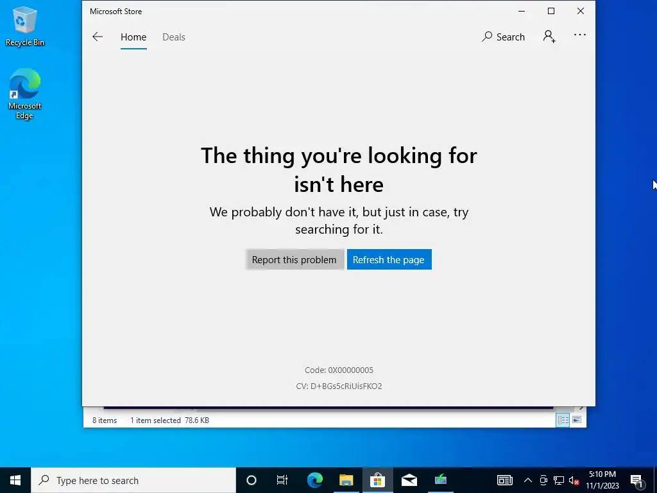Select the Microsoft Edge desktop shortcut
Image resolution: width=657 pixels, height=493 pixels.
[x=25, y=94]
